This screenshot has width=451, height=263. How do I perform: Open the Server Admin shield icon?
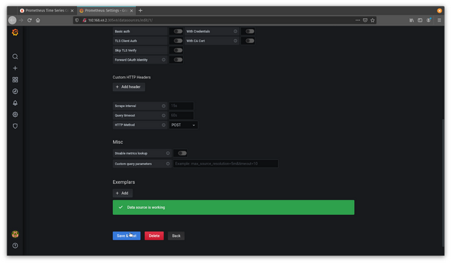click(x=15, y=126)
